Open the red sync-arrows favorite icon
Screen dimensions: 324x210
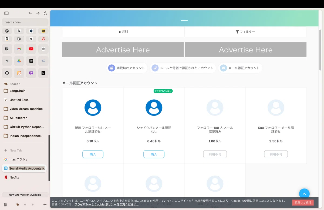tap(43, 39)
